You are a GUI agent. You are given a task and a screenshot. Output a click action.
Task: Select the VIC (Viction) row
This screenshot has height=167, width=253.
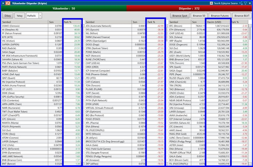point(41,41)
